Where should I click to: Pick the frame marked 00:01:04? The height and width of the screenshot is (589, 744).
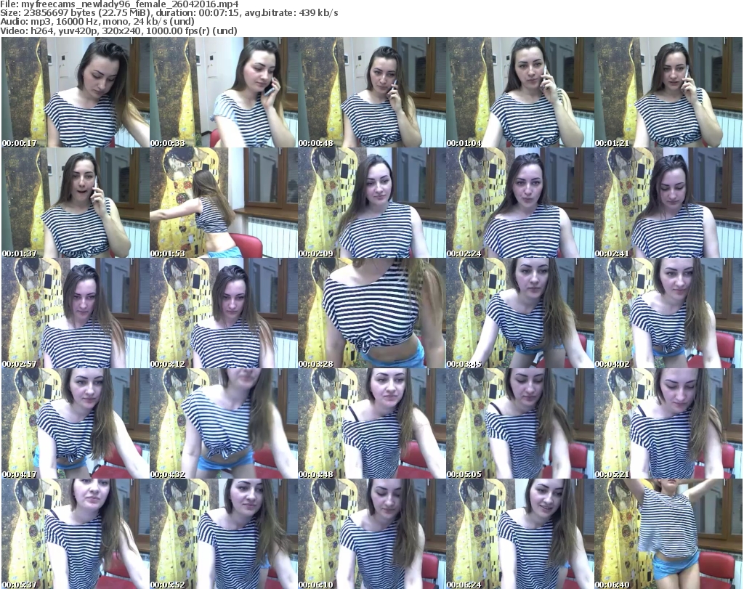click(519, 92)
